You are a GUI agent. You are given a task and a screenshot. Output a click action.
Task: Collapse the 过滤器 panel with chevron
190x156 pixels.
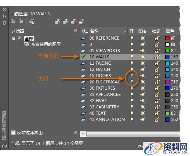pos(76,31)
